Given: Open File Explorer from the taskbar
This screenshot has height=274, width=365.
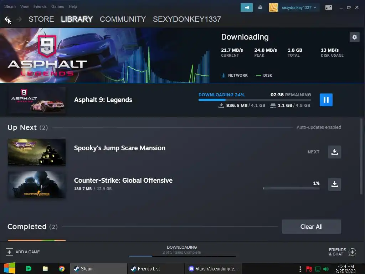Looking at the screenshot, I should click(x=45, y=269).
